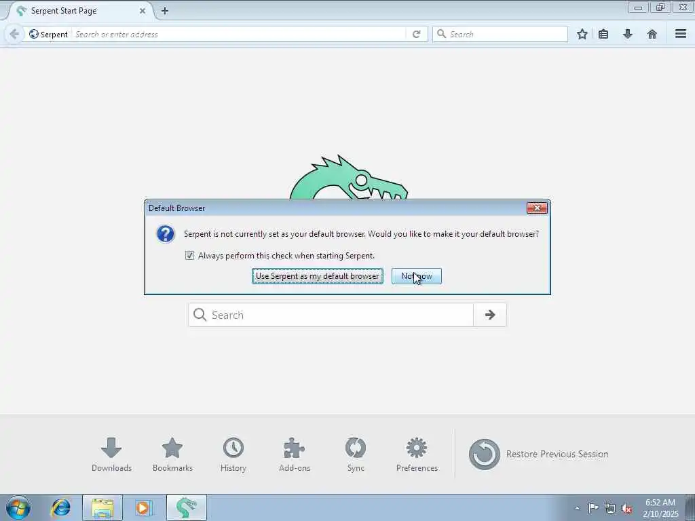Toggle Always perform this check checkbox
Viewport: 695px width, 521px height.
(x=190, y=256)
